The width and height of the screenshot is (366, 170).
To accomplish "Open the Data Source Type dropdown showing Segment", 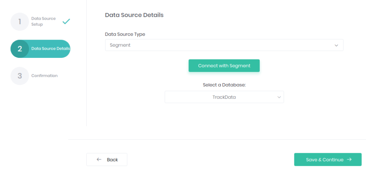I will (224, 45).
